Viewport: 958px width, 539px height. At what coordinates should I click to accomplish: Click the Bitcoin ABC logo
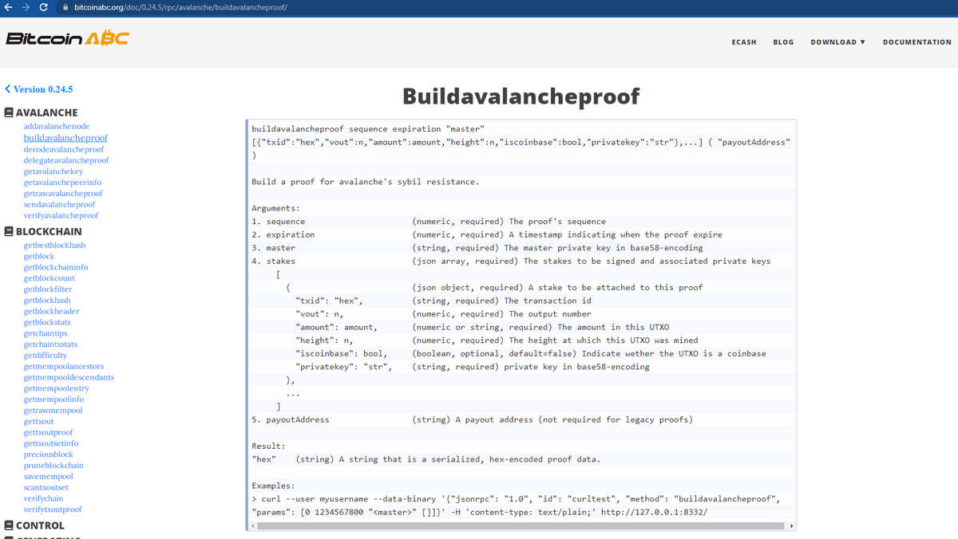click(x=67, y=39)
